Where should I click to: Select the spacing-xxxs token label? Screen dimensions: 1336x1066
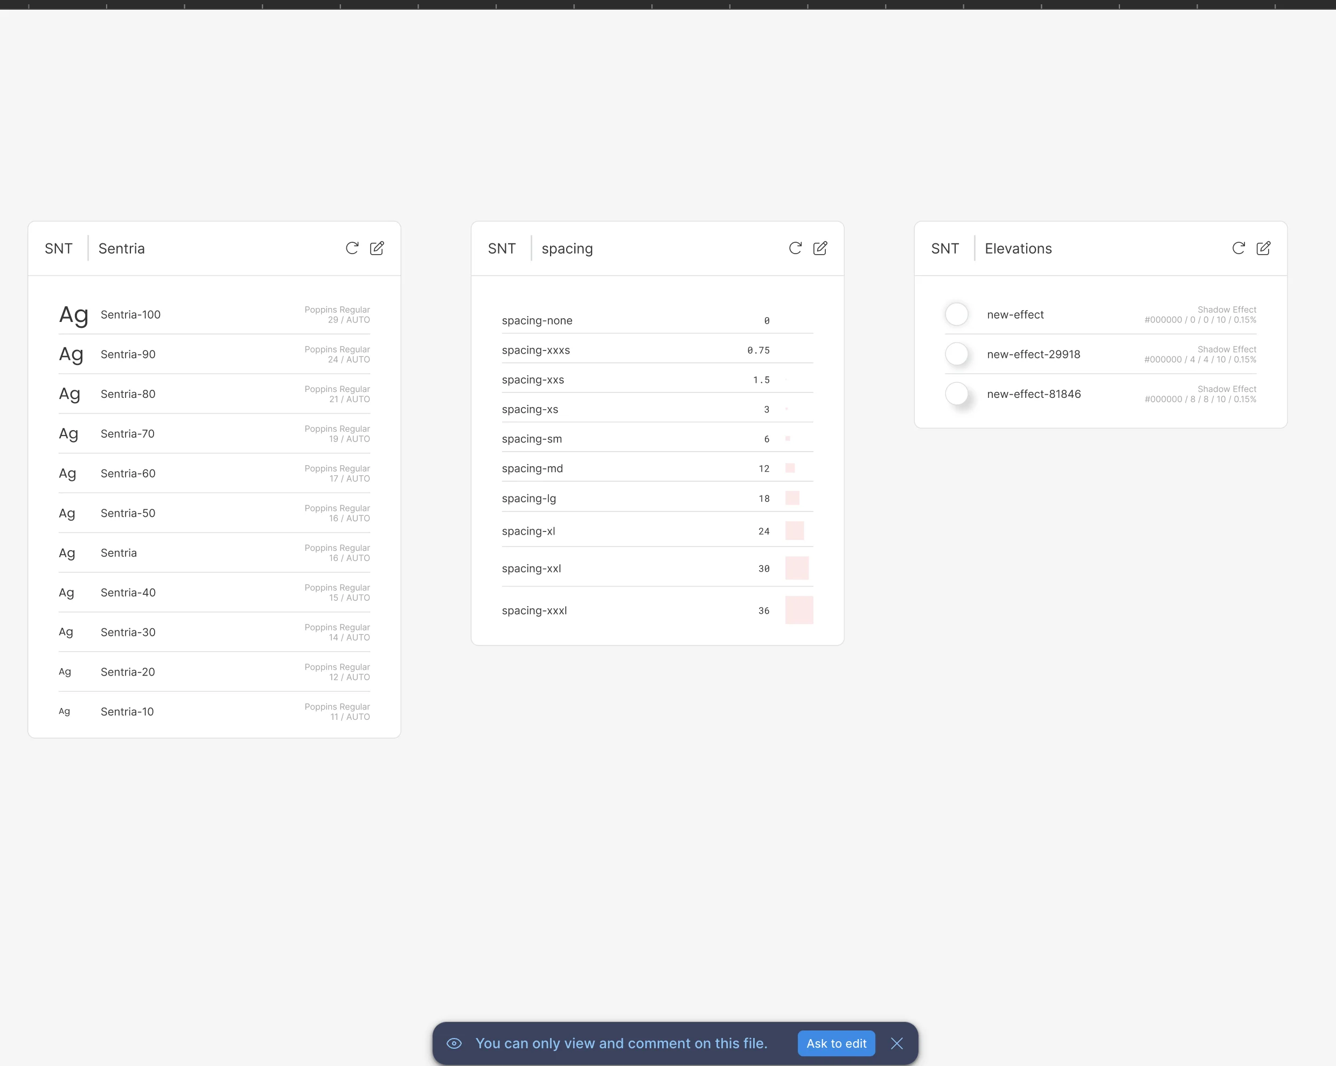(x=536, y=350)
